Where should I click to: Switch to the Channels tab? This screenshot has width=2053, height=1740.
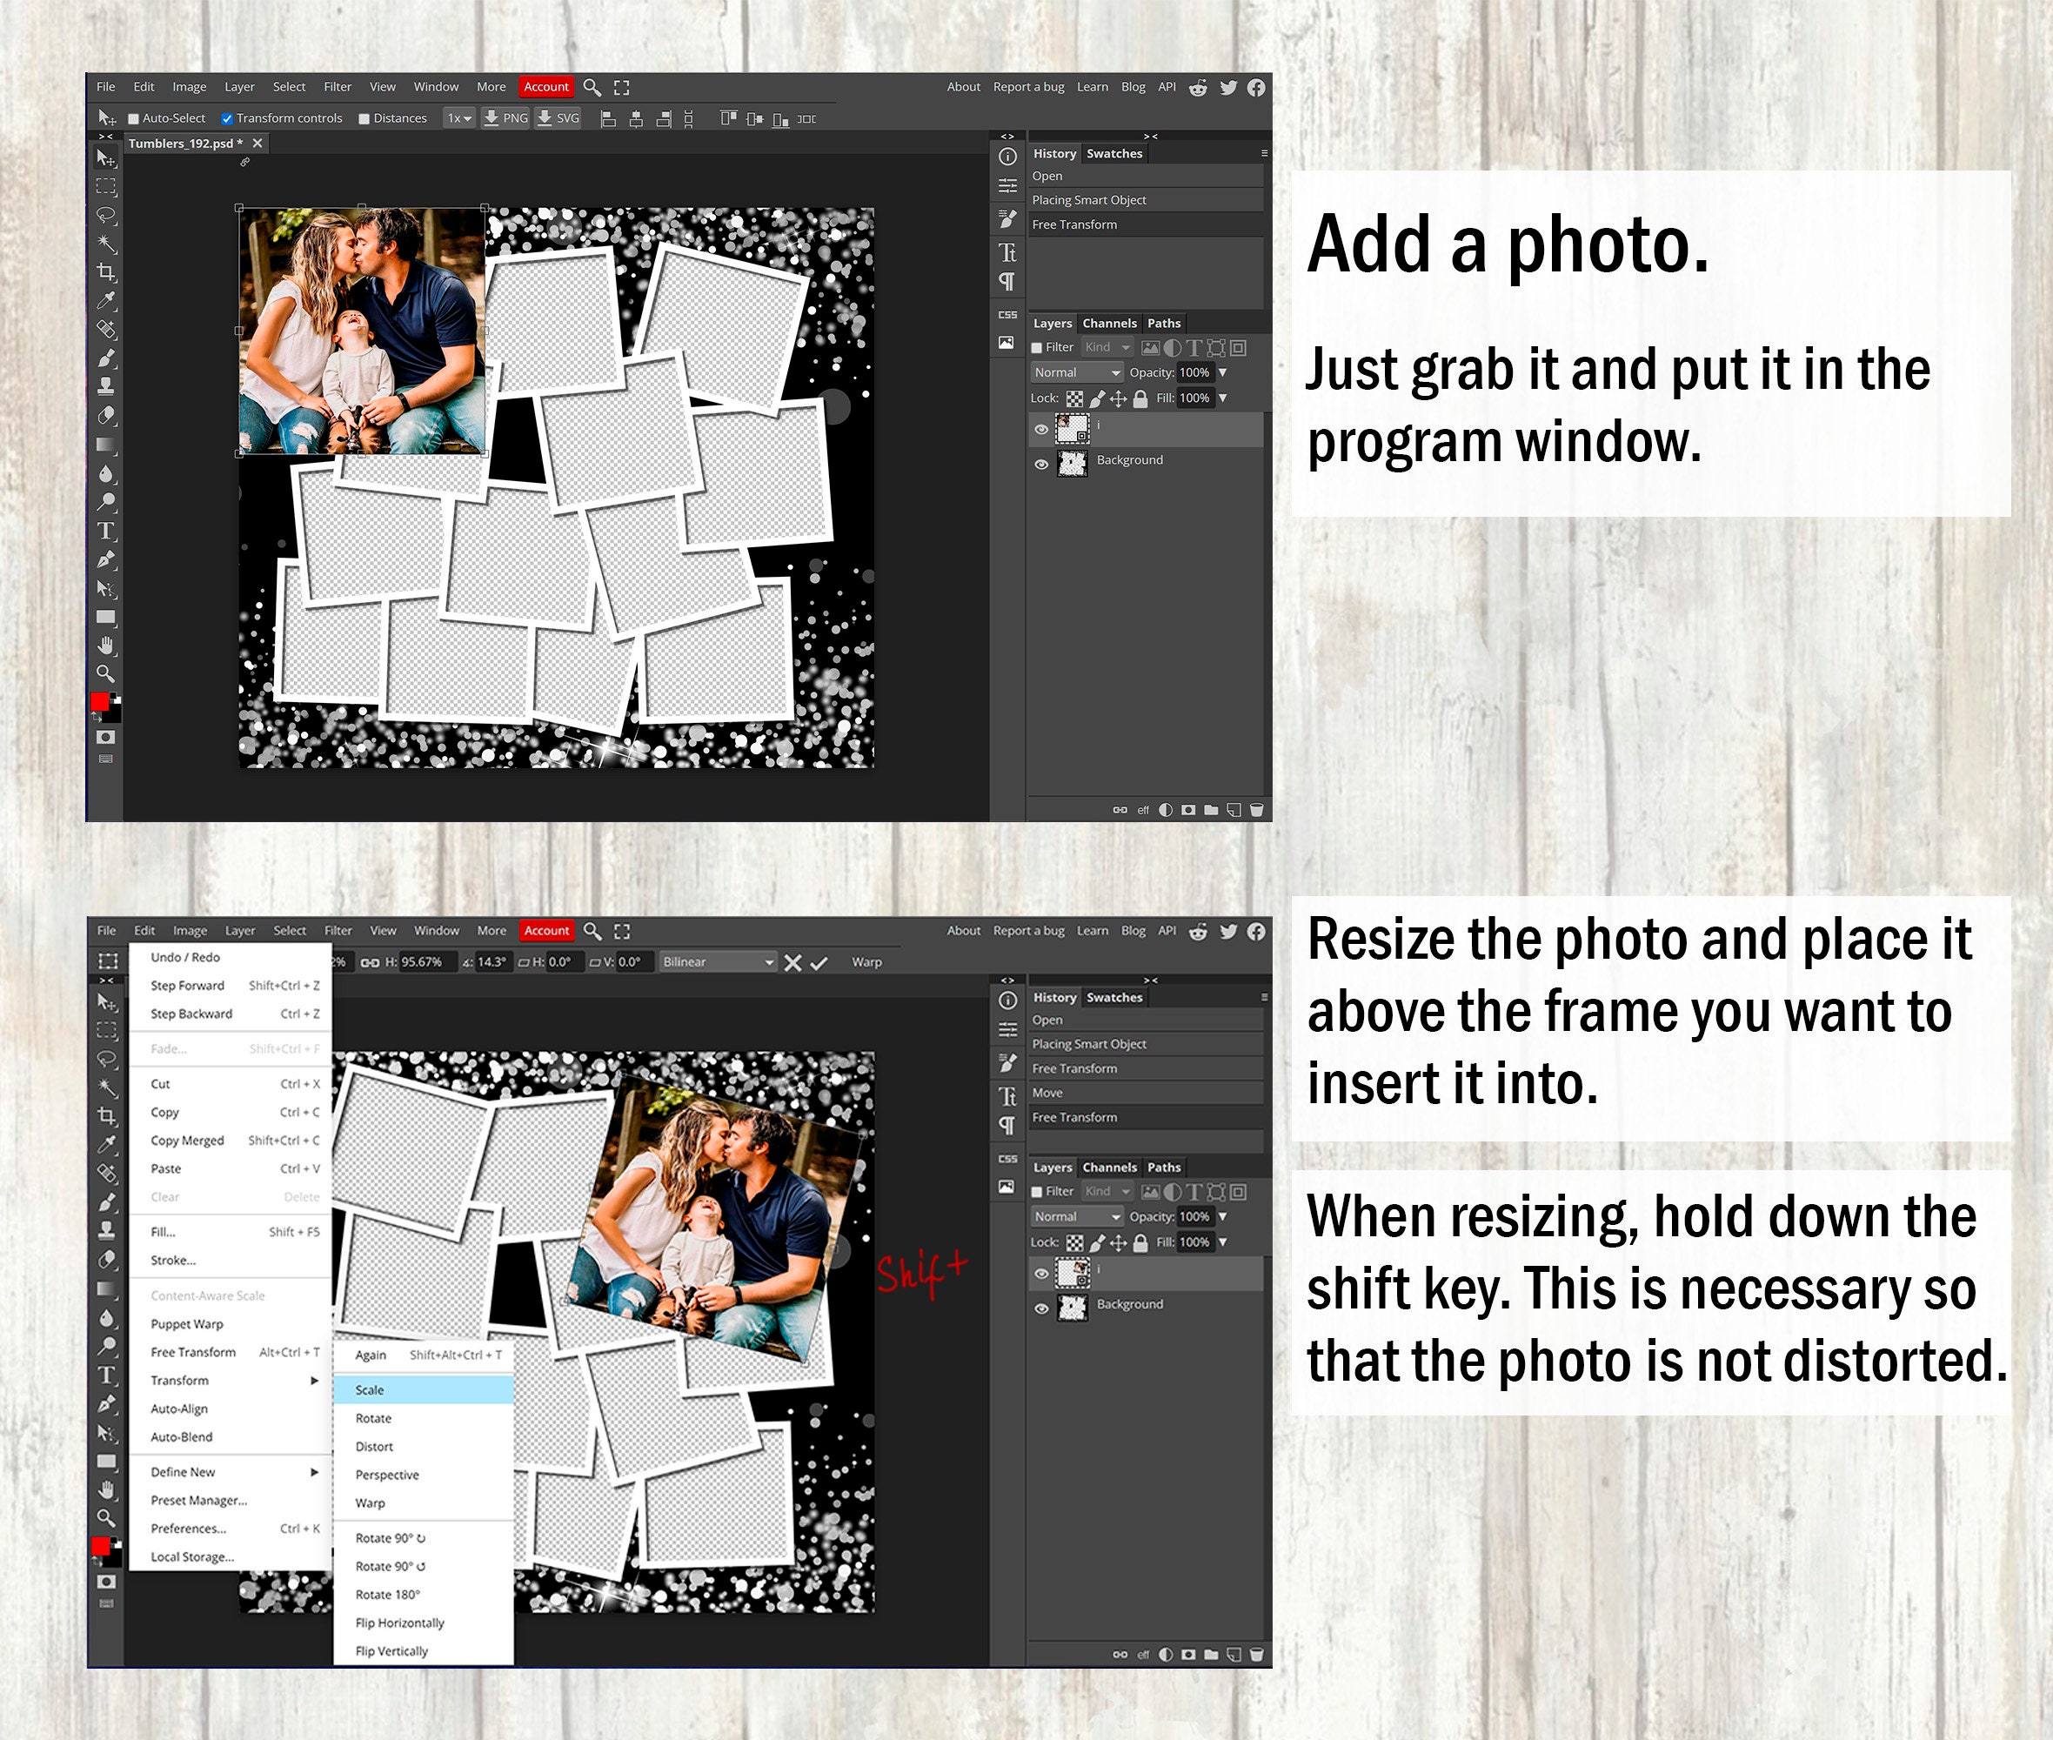(1110, 323)
